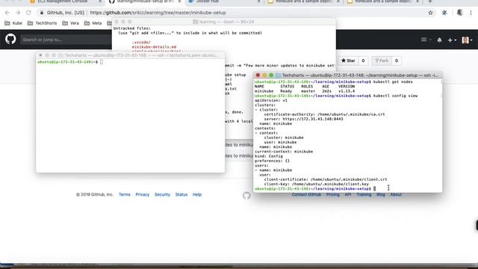Open the Chrome profile avatar

pos(460,13)
